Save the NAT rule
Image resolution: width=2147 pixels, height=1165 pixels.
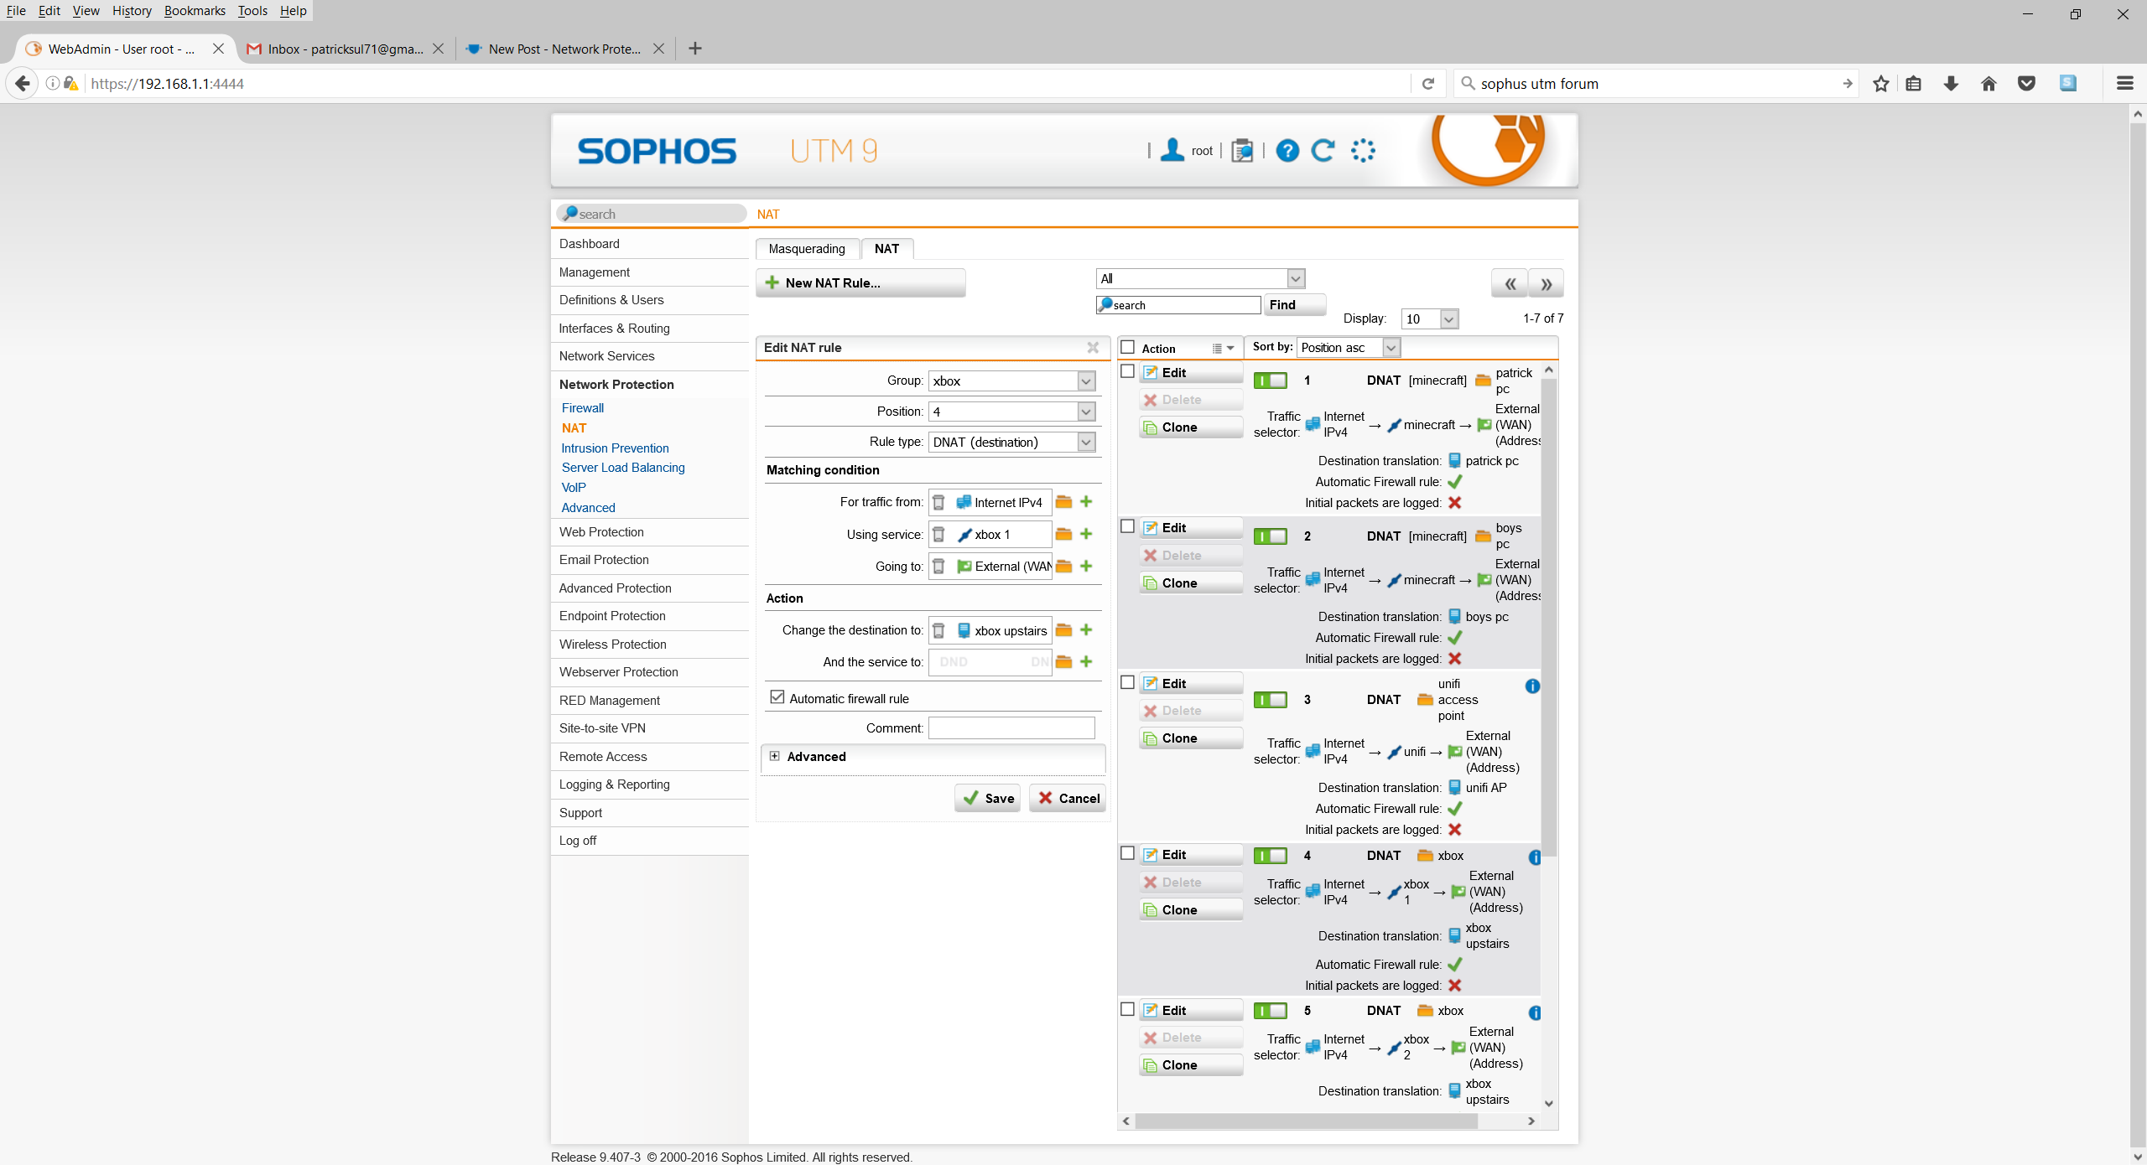click(988, 798)
